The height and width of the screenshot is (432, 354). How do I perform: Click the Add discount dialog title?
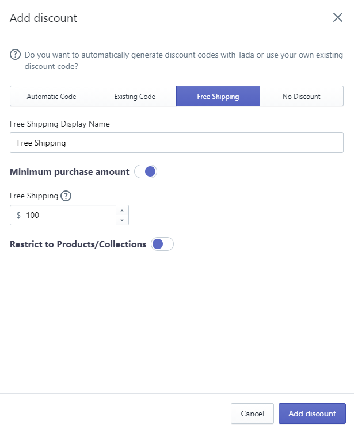pos(44,18)
